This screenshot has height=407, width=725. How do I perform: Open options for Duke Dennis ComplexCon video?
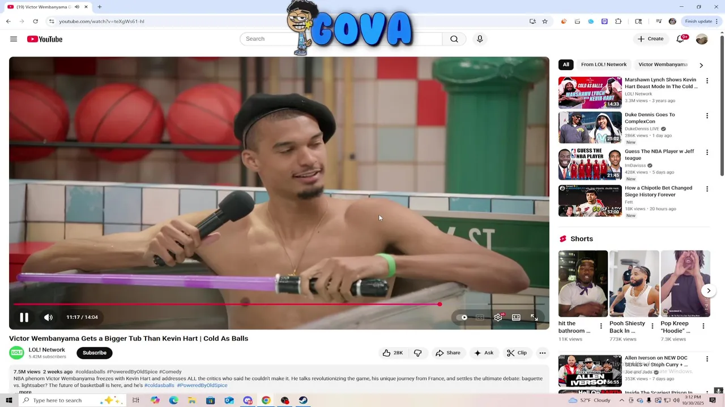(x=707, y=116)
